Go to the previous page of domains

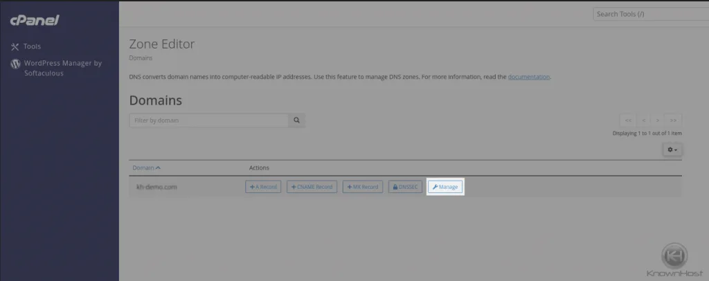(x=643, y=120)
